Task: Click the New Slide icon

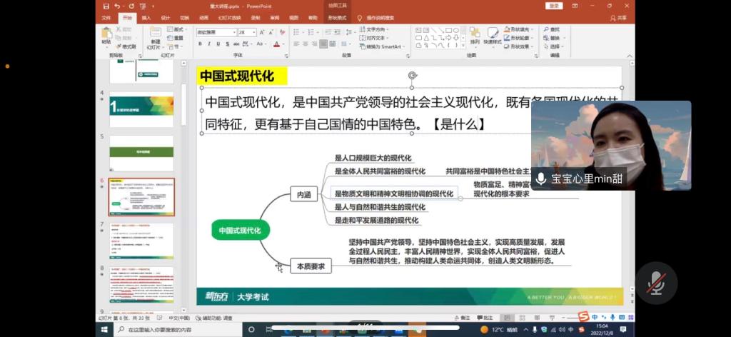Action: click(154, 36)
